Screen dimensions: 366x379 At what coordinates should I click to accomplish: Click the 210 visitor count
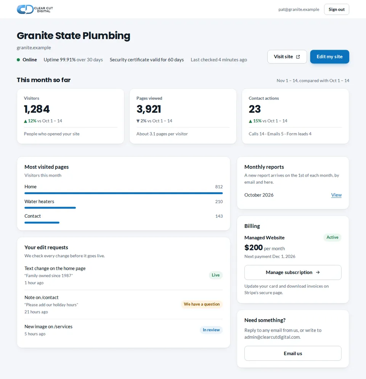click(x=219, y=202)
